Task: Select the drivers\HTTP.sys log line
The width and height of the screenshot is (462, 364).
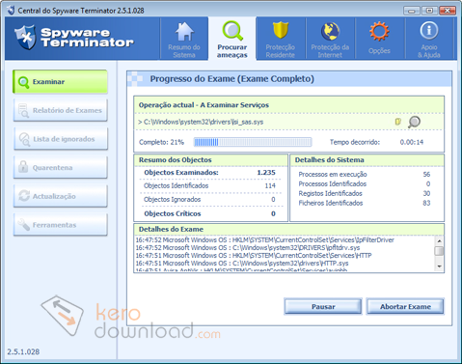Action: coord(242,264)
